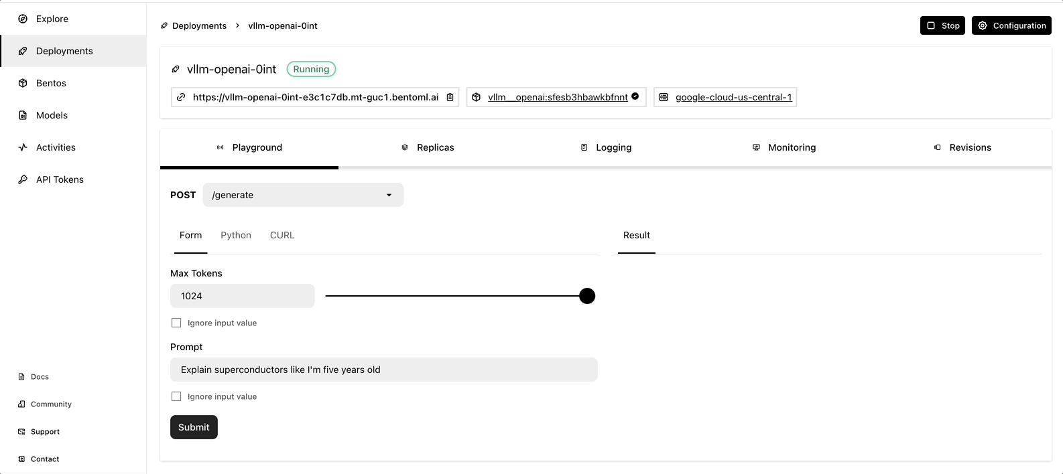
Task: Click the verified checkmark badge icon
Action: tap(635, 96)
